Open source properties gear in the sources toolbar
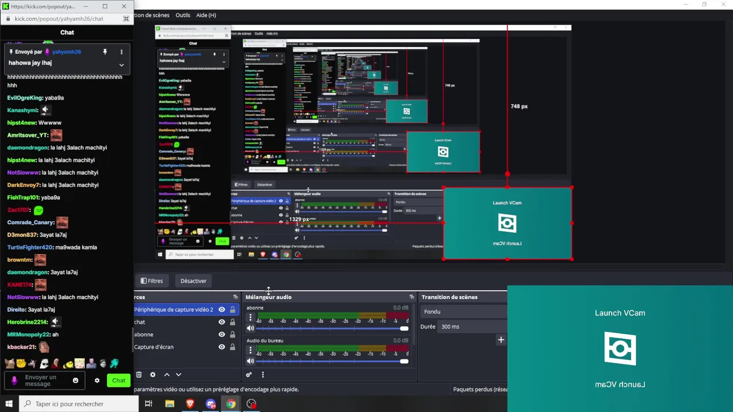Viewport: 733px width, 412px height. pyautogui.click(x=152, y=375)
